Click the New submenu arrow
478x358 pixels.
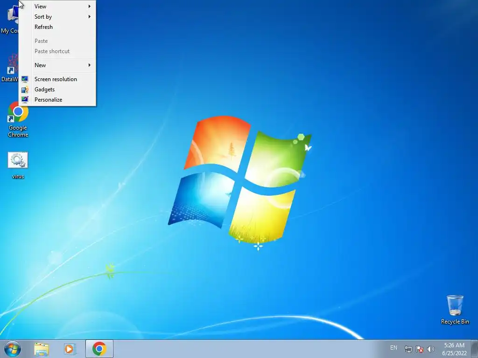[x=89, y=65]
